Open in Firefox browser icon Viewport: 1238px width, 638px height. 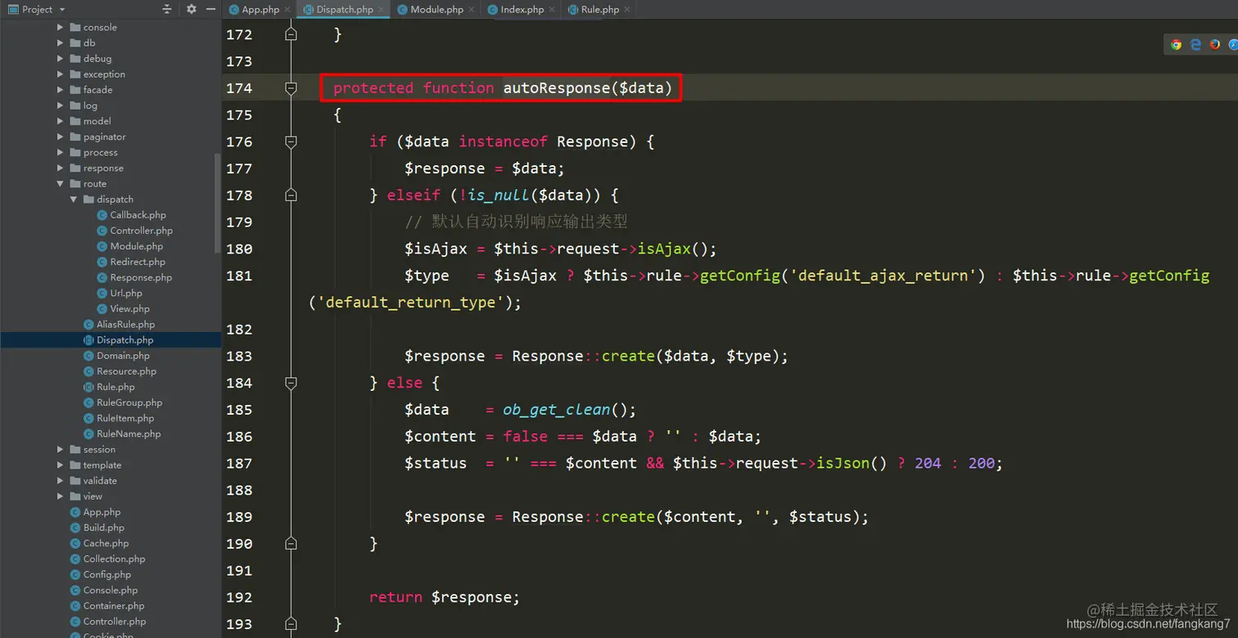1215,45
